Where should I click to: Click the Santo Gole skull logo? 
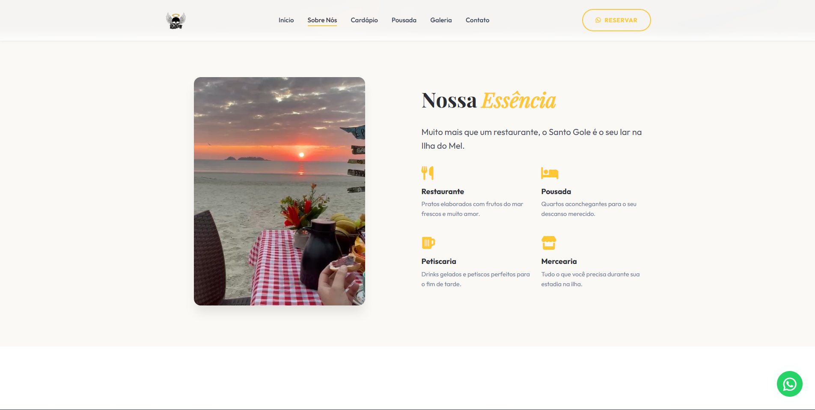point(175,20)
